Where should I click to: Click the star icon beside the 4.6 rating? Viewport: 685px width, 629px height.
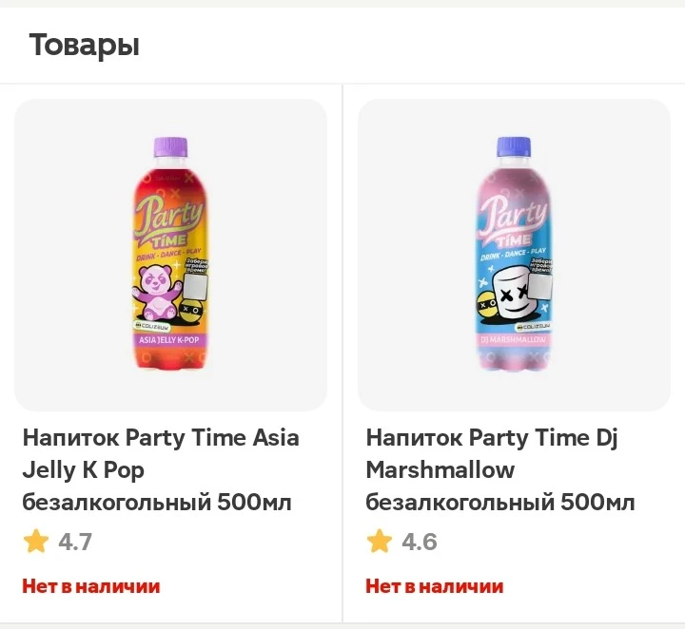[380, 542]
